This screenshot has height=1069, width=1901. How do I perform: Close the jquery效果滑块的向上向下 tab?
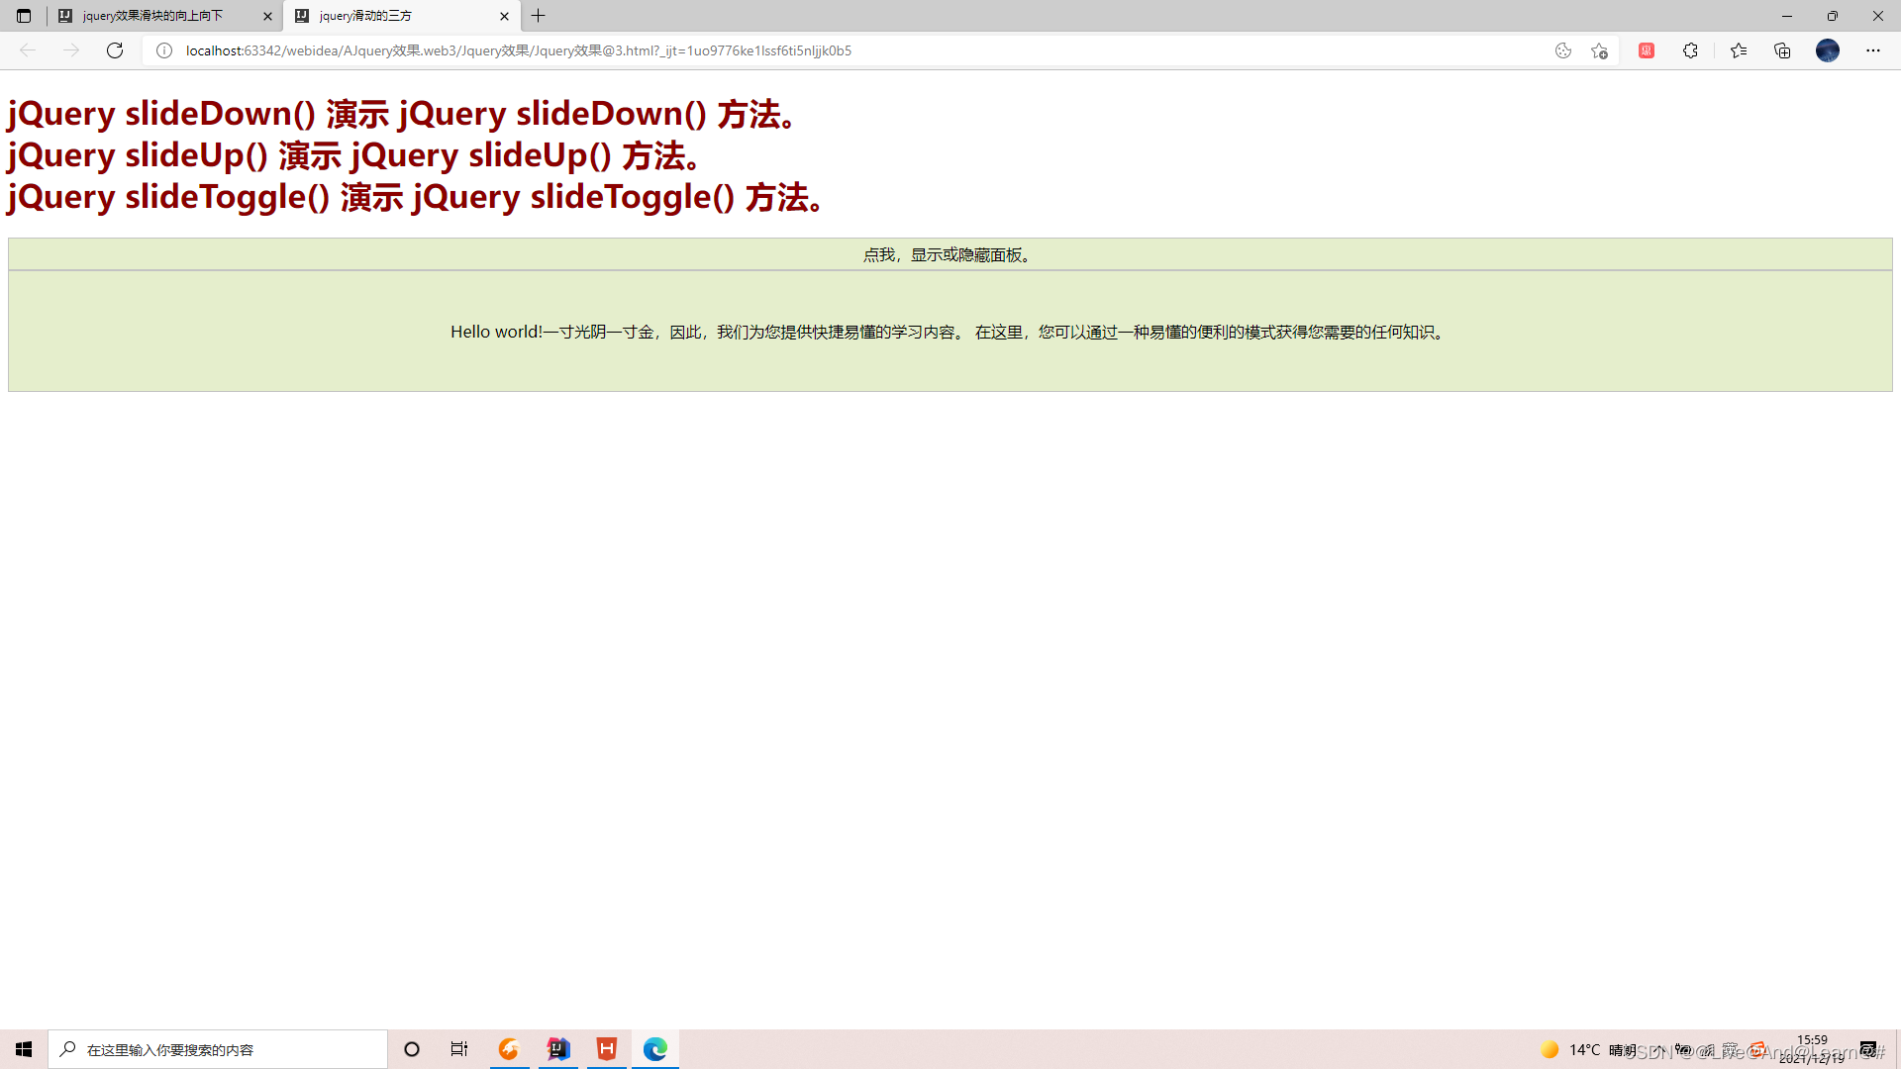[267, 16]
